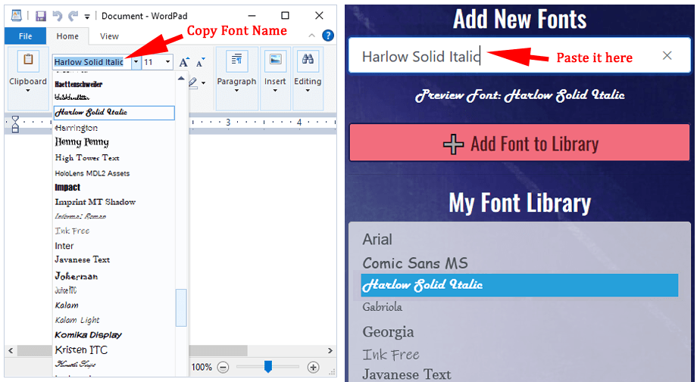Viewport: 697px width, 382px height.
Task: Undo the last action in WordPad
Action: 58,17
